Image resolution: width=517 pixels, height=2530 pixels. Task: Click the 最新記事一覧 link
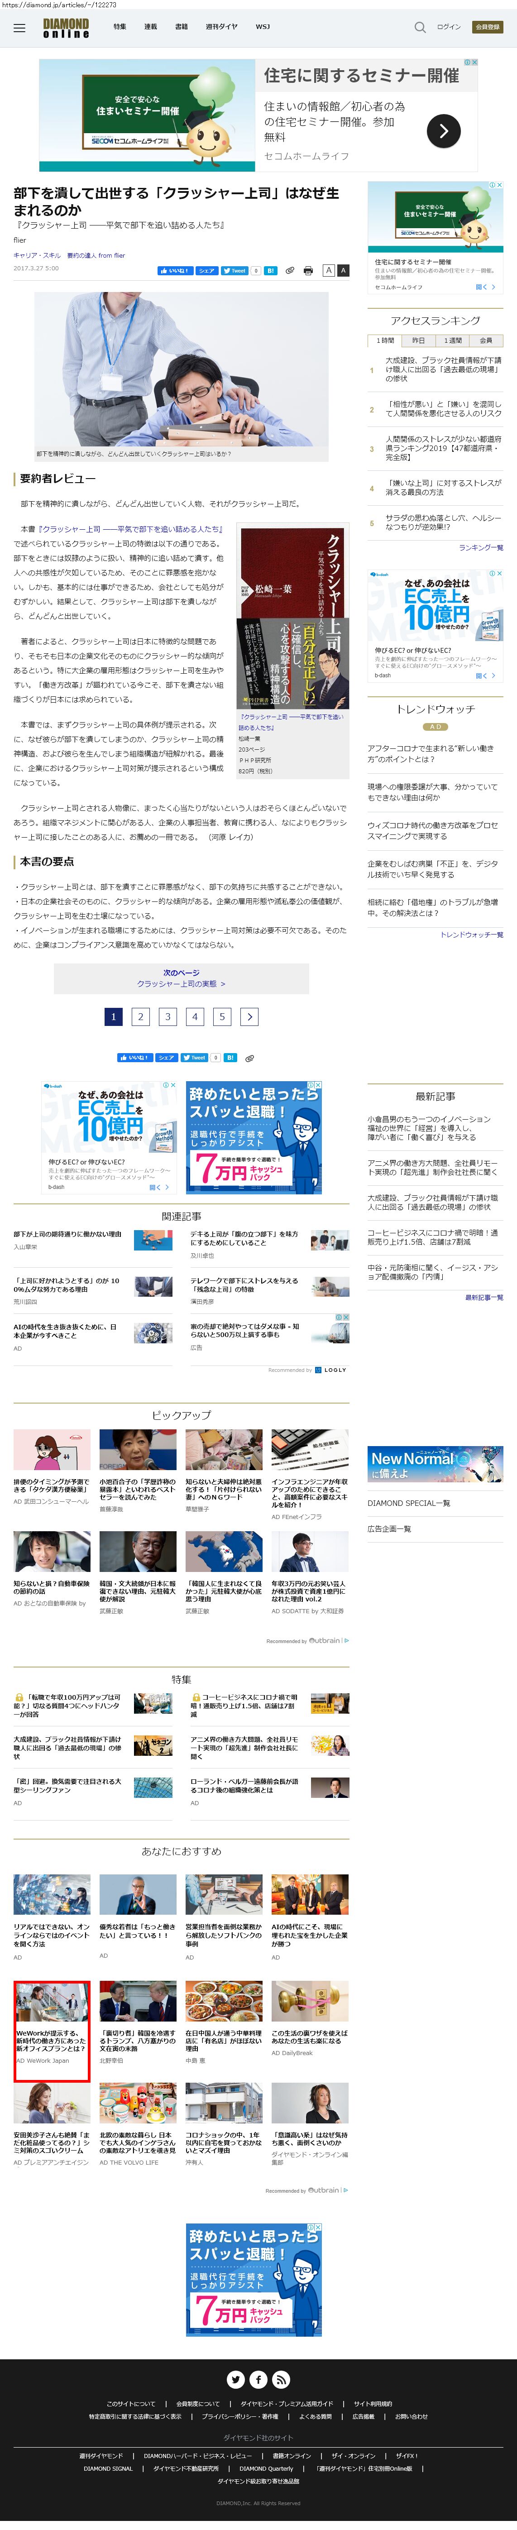(483, 1298)
